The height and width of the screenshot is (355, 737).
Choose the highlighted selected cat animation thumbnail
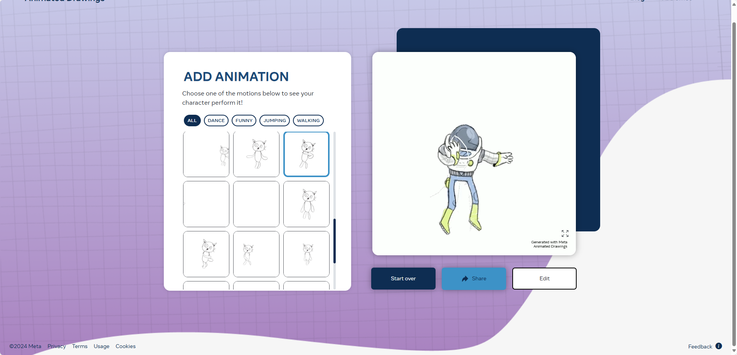[306, 154]
